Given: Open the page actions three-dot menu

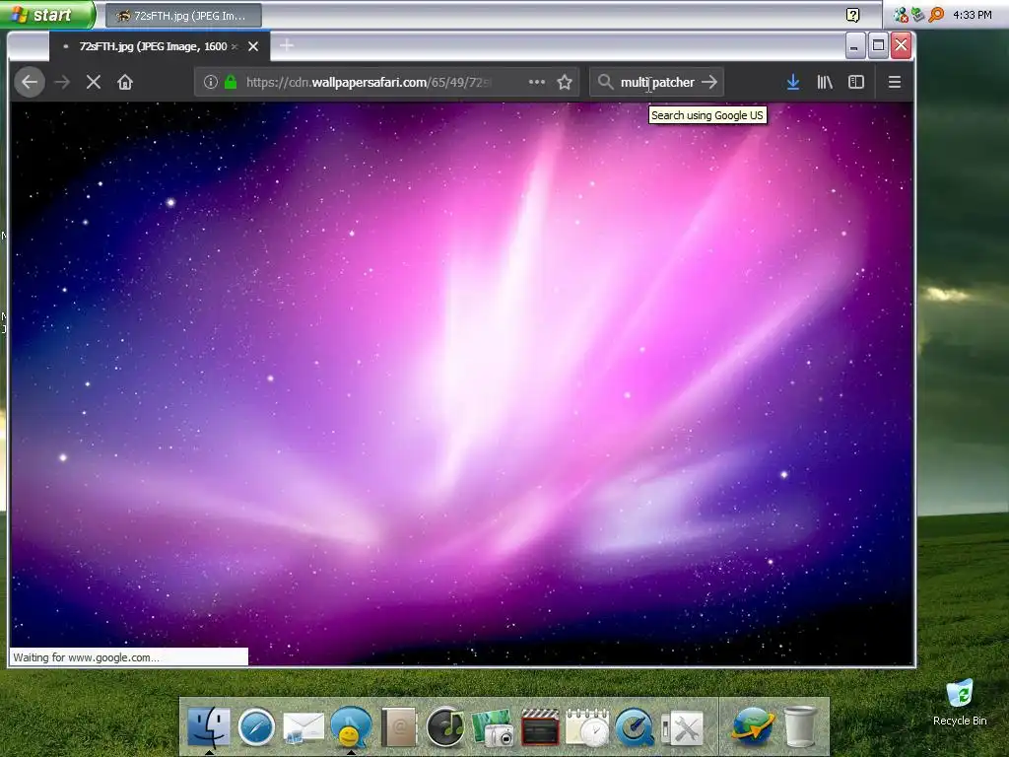Looking at the screenshot, I should point(537,82).
